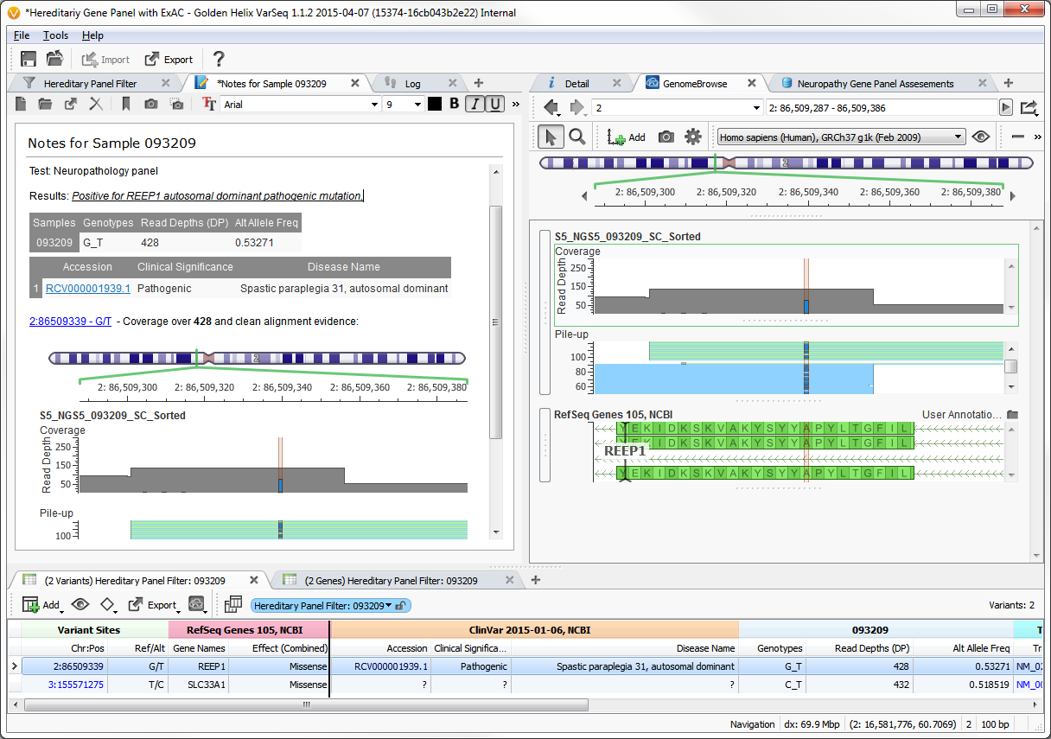Click the eye visibility icon in the variant table toolbar
The width and height of the screenshot is (1051, 739).
tap(80, 605)
